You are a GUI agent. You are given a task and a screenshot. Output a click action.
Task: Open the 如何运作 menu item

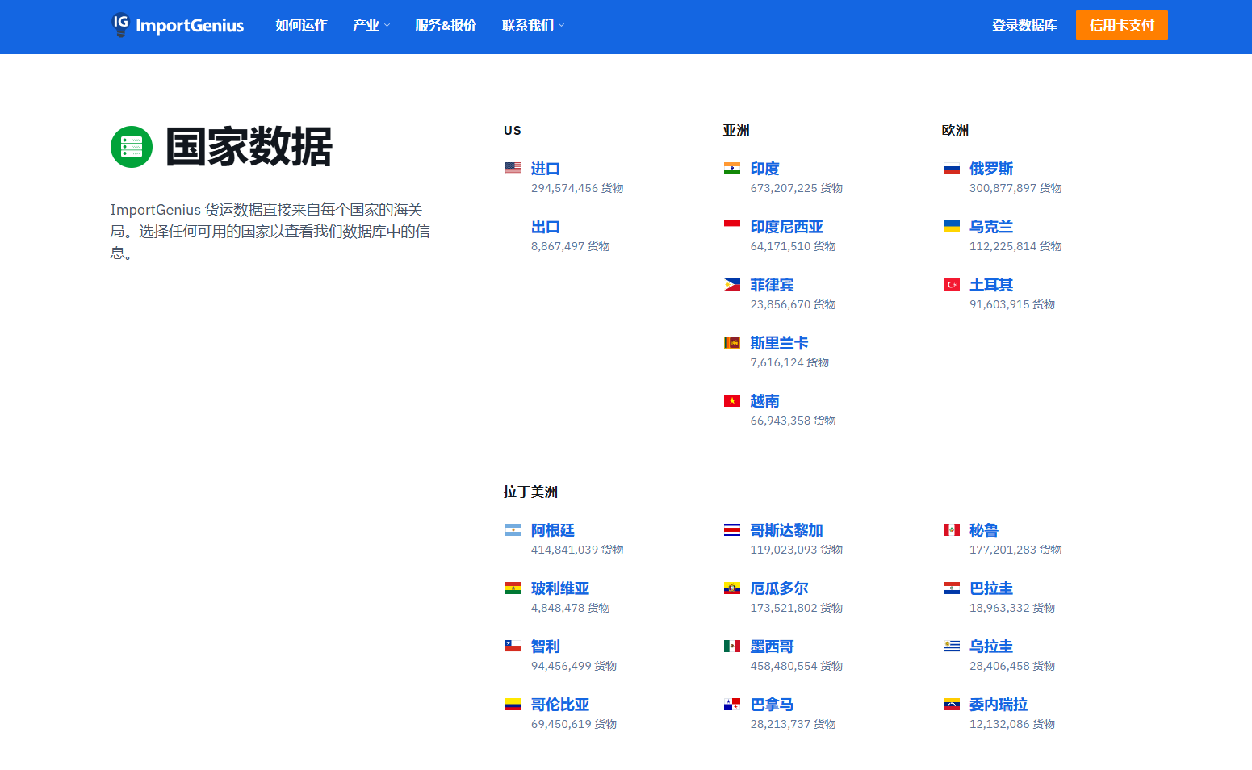(301, 26)
